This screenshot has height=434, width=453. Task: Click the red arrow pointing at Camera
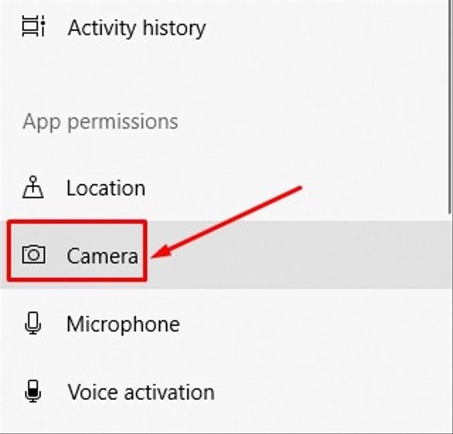pos(226,222)
